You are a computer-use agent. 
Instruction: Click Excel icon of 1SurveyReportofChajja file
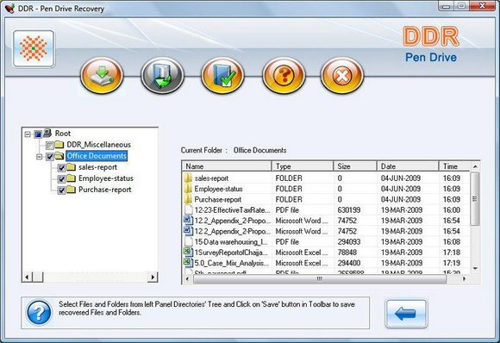click(x=188, y=253)
